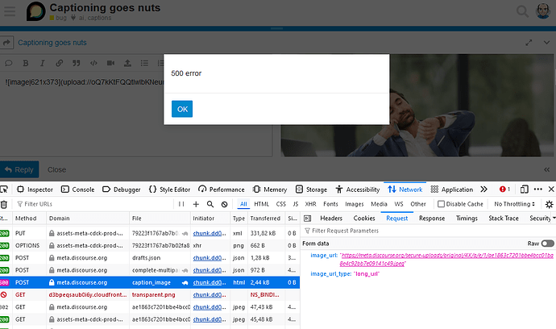Viewport: 556px width, 329px height.
Task: Open request blocking icon
Action: tap(224, 204)
